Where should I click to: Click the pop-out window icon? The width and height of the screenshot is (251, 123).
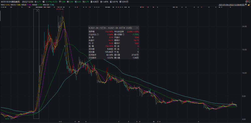249,2
